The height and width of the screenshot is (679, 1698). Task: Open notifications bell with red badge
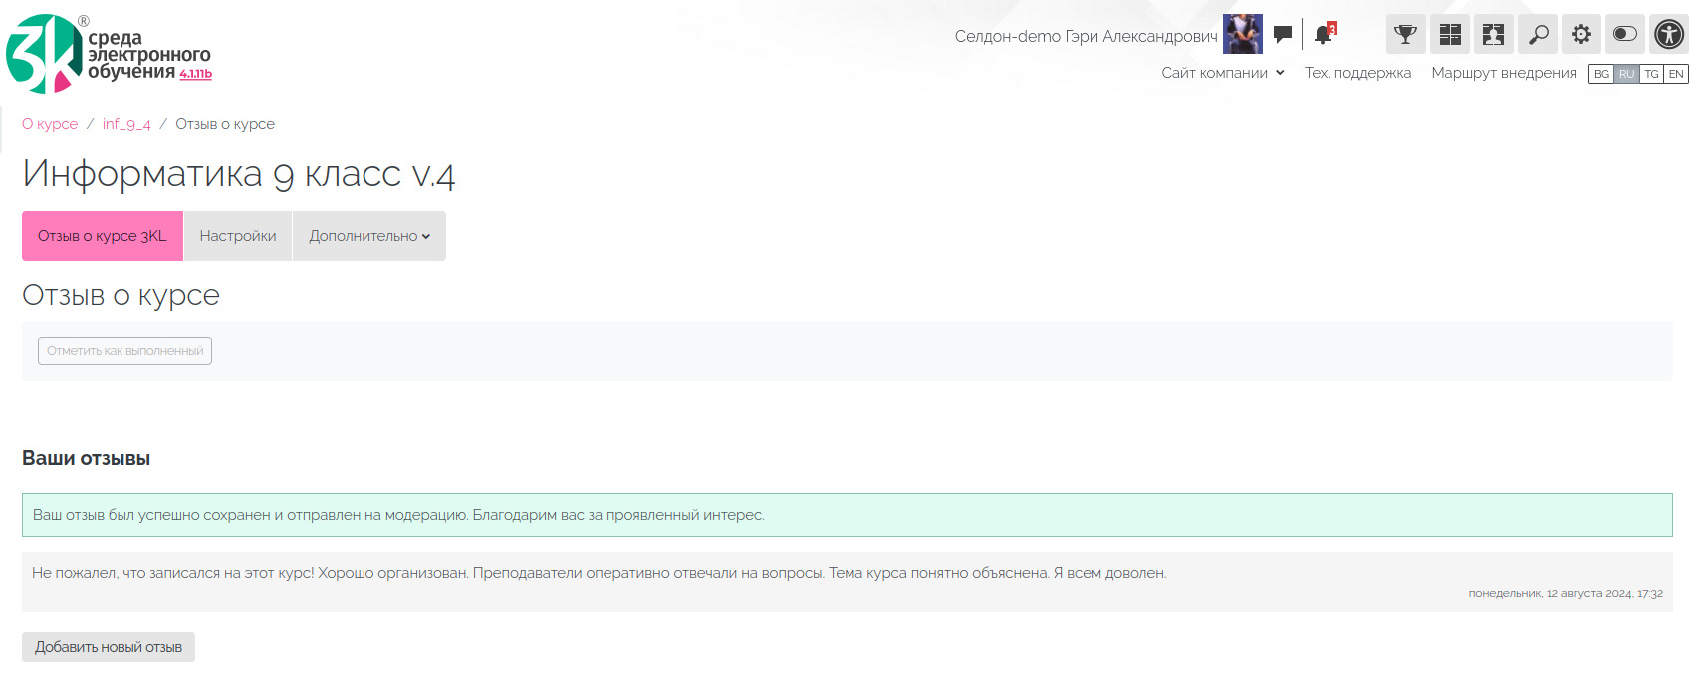(1323, 35)
